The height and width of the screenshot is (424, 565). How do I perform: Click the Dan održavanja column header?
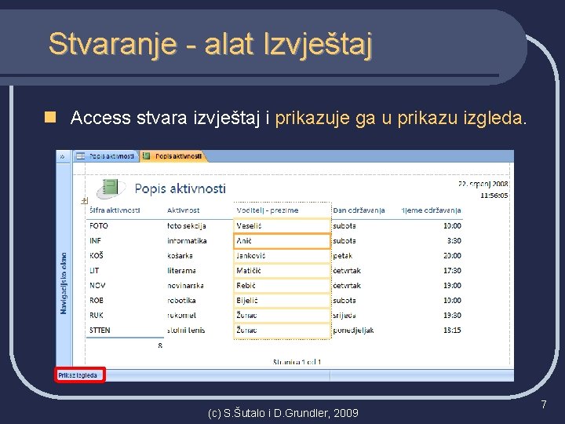pos(359,210)
